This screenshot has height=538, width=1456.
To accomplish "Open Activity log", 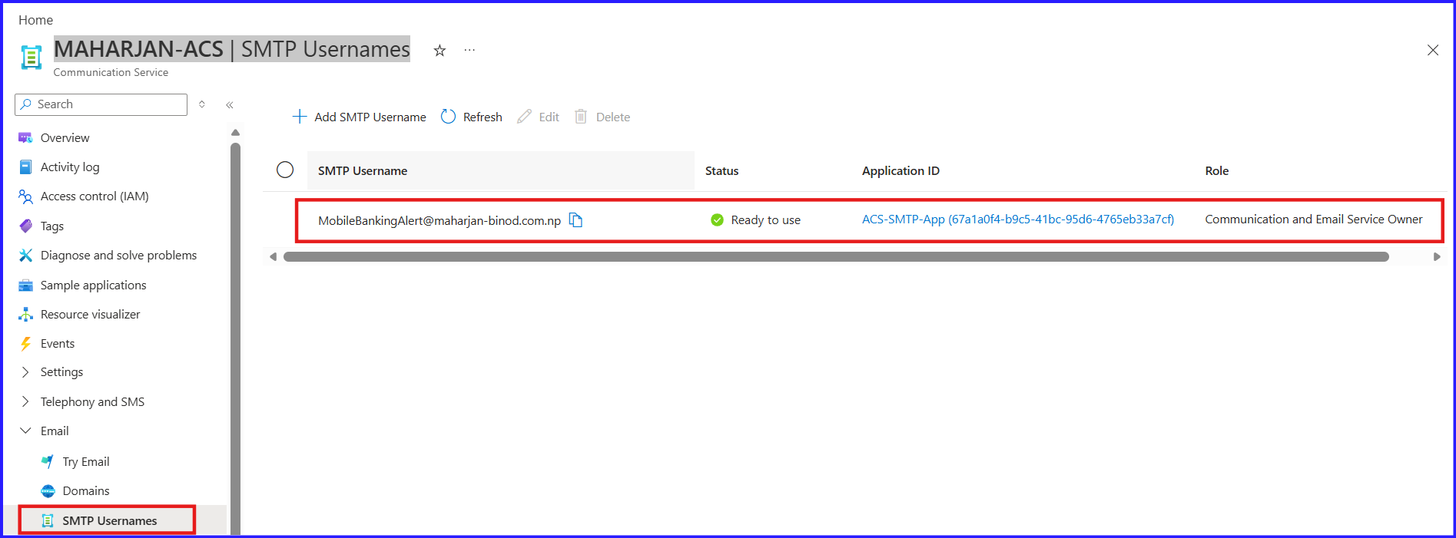I will 70,167.
